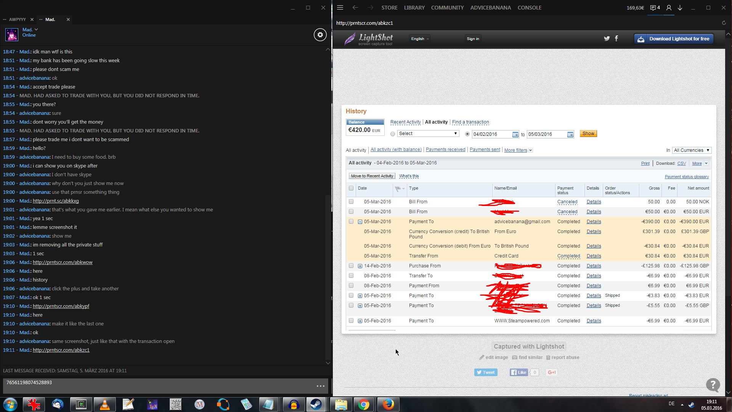Viewport: 732px width, 412px height.
Task: Open Steam hamburger menu
Action: click(340, 8)
